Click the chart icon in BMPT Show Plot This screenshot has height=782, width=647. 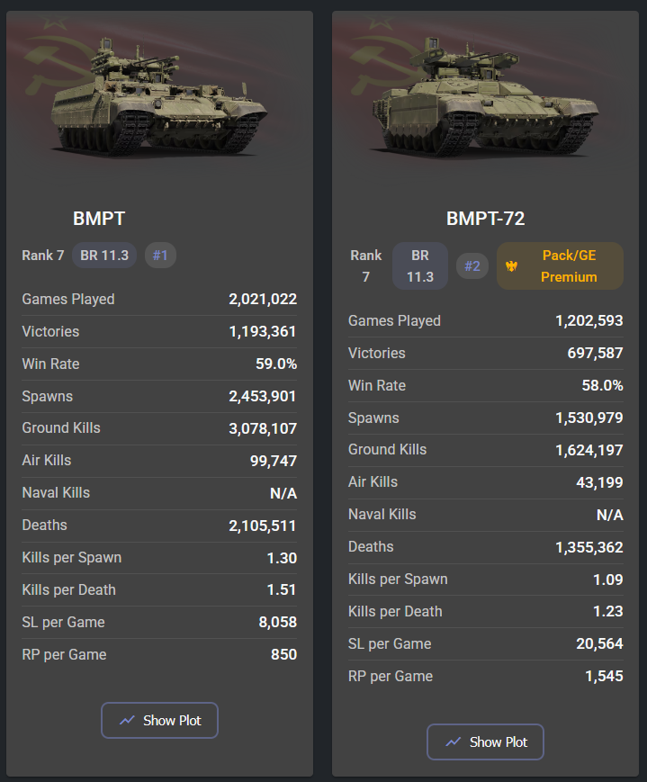[127, 720]
